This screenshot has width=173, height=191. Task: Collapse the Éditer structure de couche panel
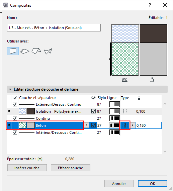pos(10,89)
